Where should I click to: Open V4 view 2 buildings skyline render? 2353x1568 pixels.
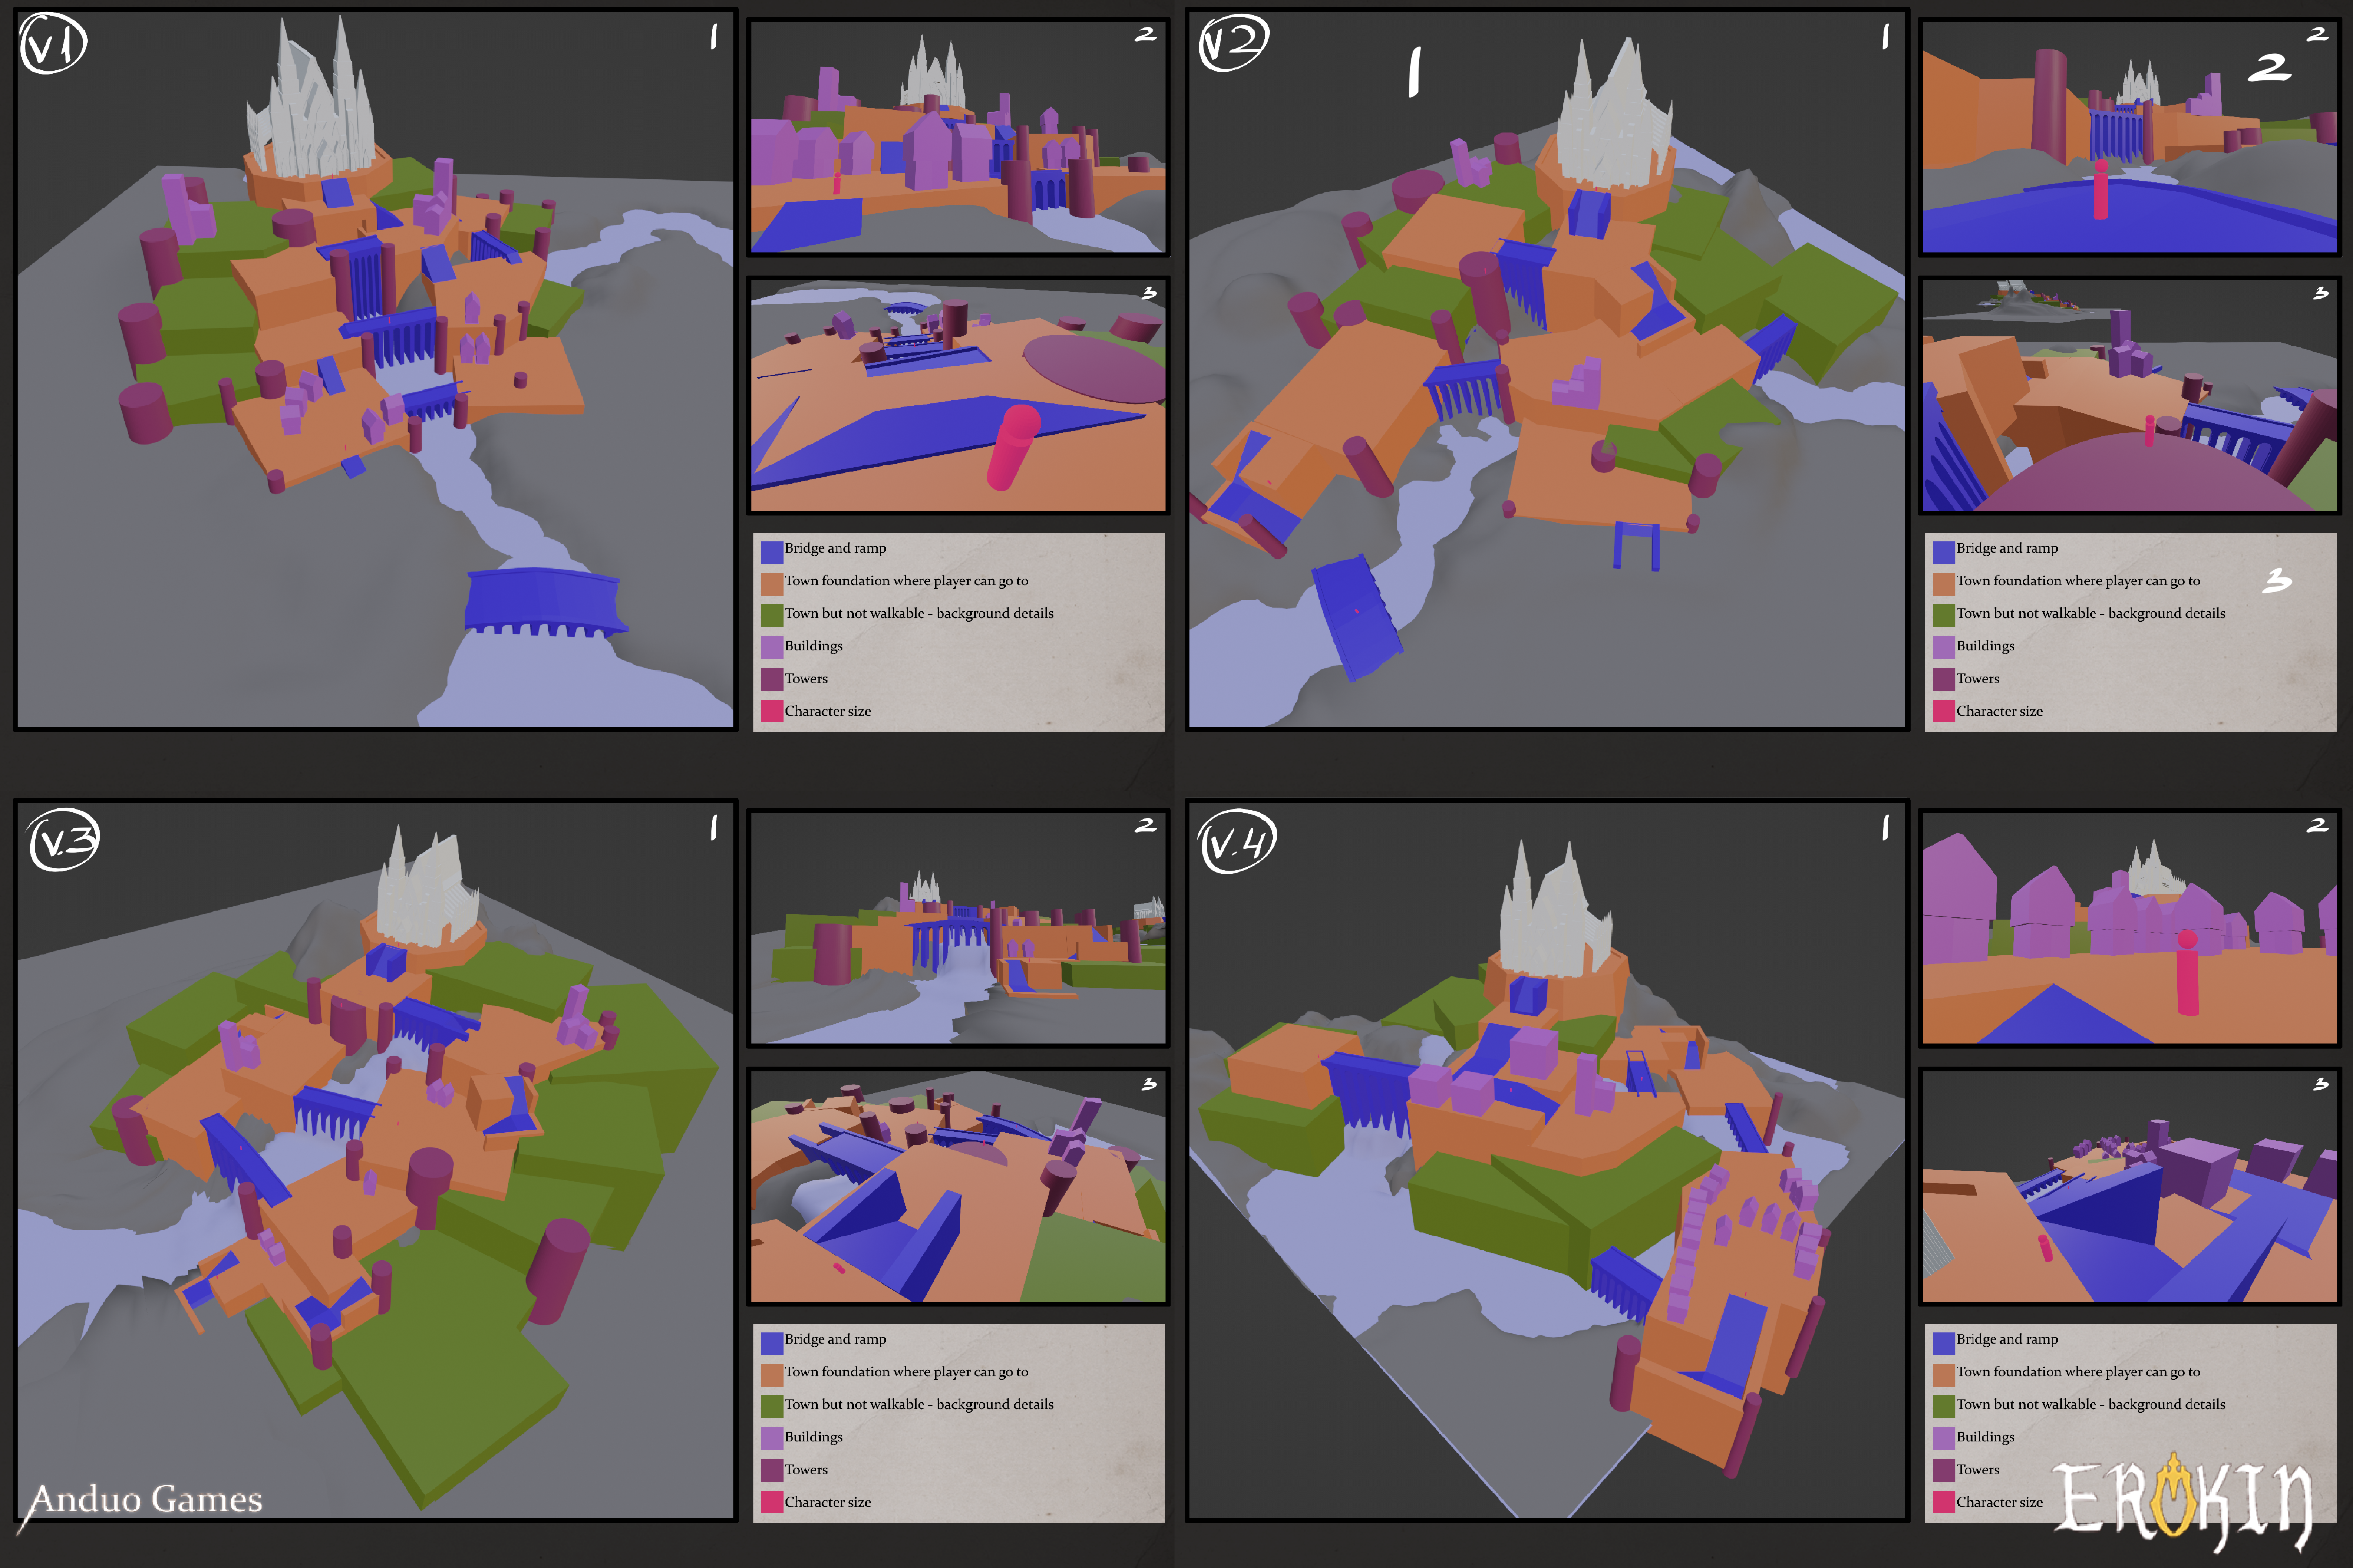(2130, 928)
